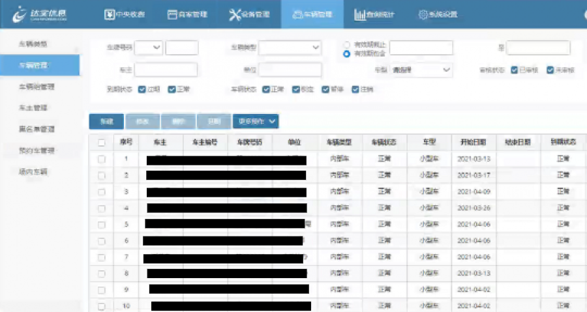Expand the 更多操作 dropdown button
The image size is (587, 312).
pos(256,121)
